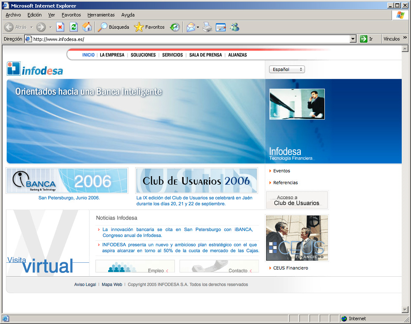411x324 pixels.
Task: Click the Aviso Legal footer link
Action: tap(85, 284)
